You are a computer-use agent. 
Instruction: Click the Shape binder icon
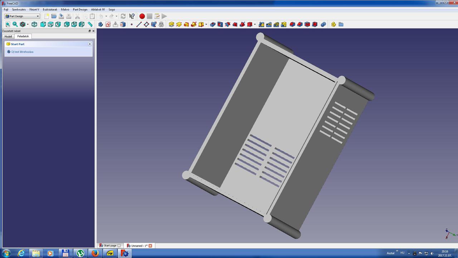pos(154,24)
